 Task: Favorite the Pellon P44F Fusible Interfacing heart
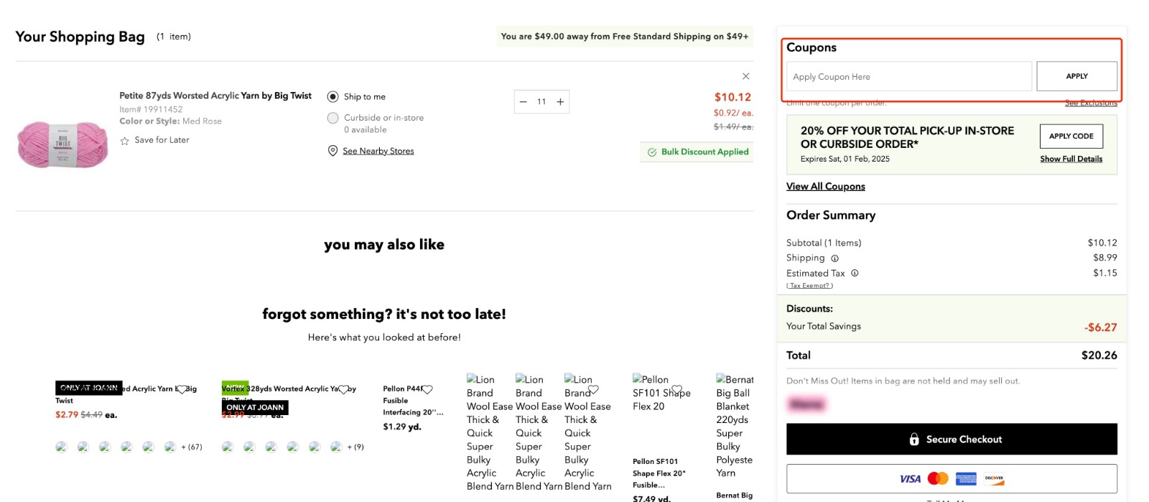coord(427,389)
